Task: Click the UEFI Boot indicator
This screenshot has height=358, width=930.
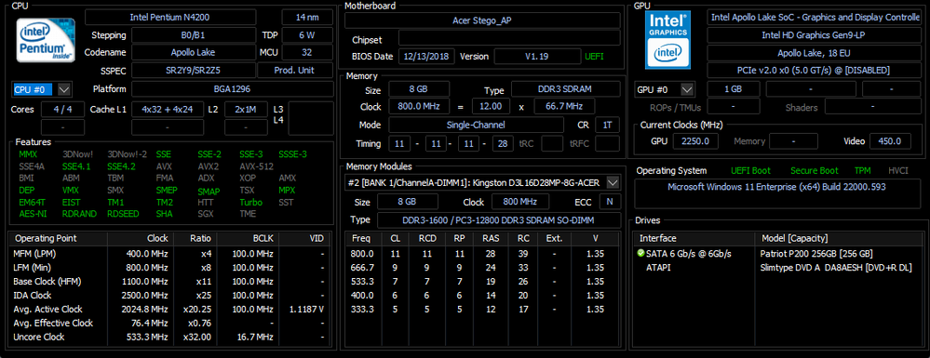Action: [751, 171]
